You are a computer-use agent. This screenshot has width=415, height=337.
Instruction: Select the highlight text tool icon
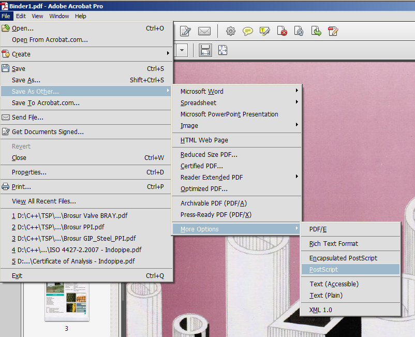pos(264,31)
